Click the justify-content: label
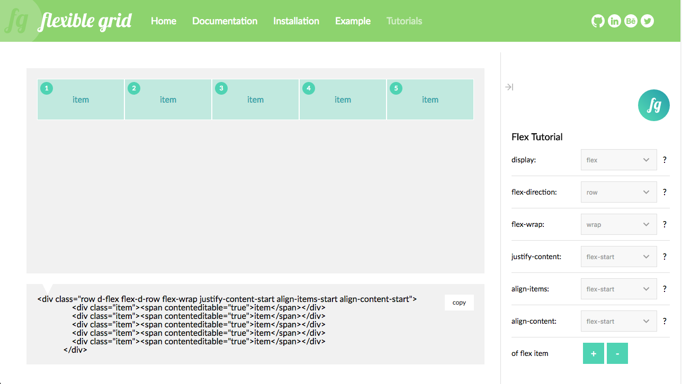 pos(536,257)
